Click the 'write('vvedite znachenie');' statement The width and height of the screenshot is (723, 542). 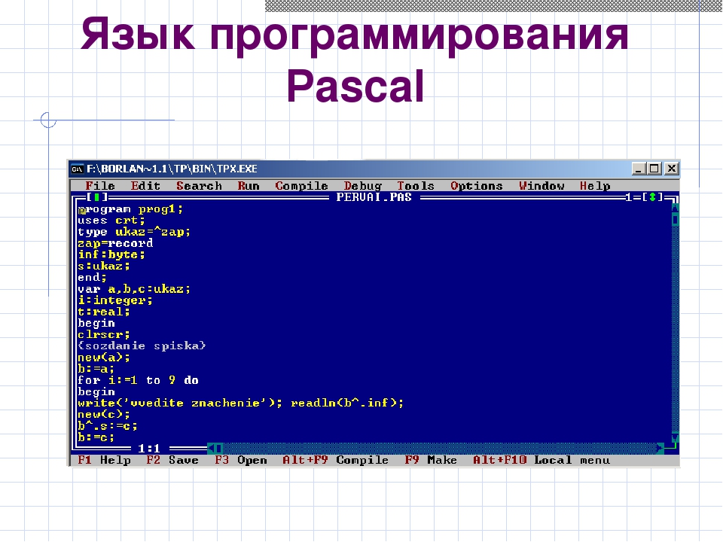click(180, 403)
